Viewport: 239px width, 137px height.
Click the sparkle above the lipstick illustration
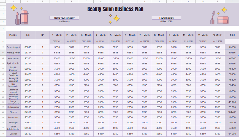point(14,8)
